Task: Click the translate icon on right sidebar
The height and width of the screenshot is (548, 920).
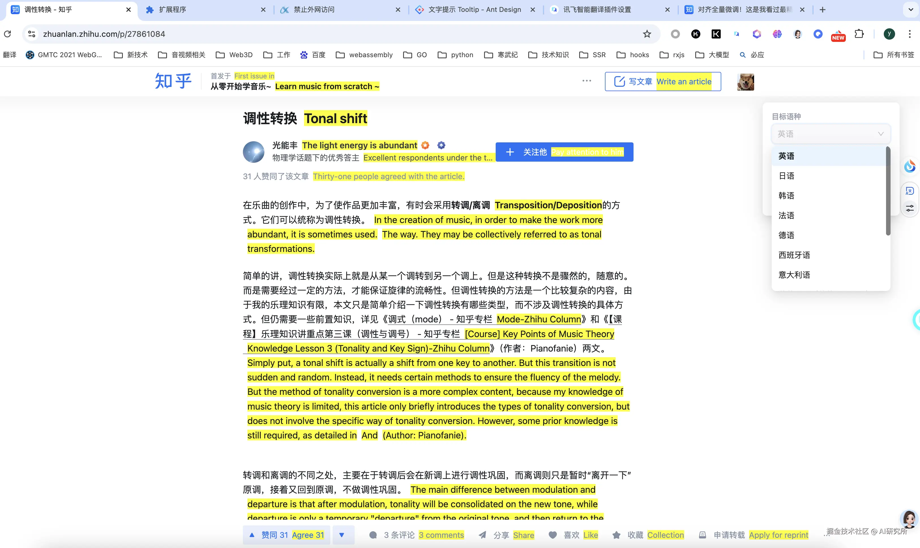Action: (x=910, y=191)
